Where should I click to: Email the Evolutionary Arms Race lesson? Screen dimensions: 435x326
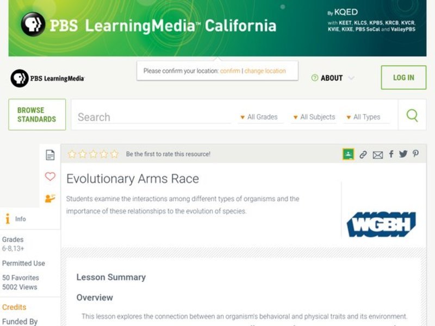click(378, 154)
